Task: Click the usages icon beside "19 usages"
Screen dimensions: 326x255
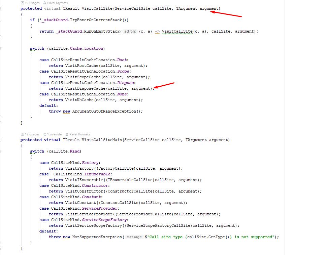Action: point(22,3)
